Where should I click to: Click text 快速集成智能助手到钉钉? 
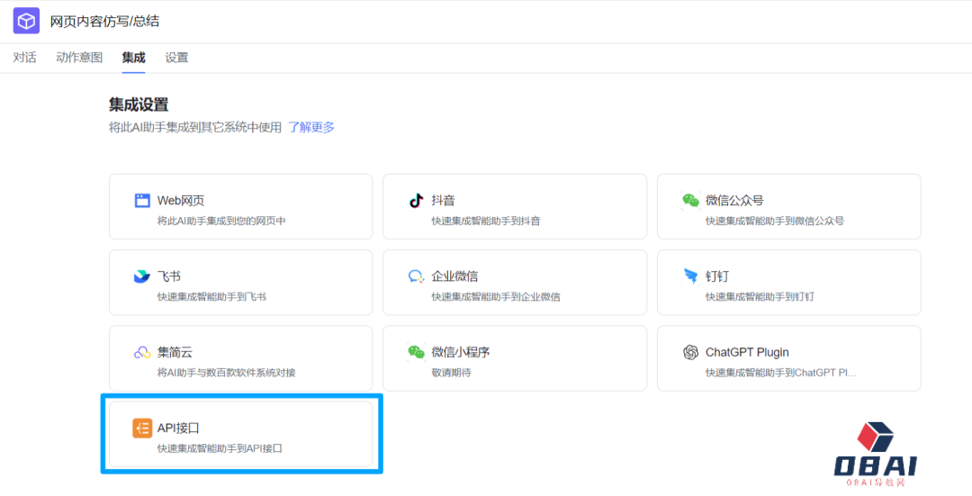coord(760,297)
